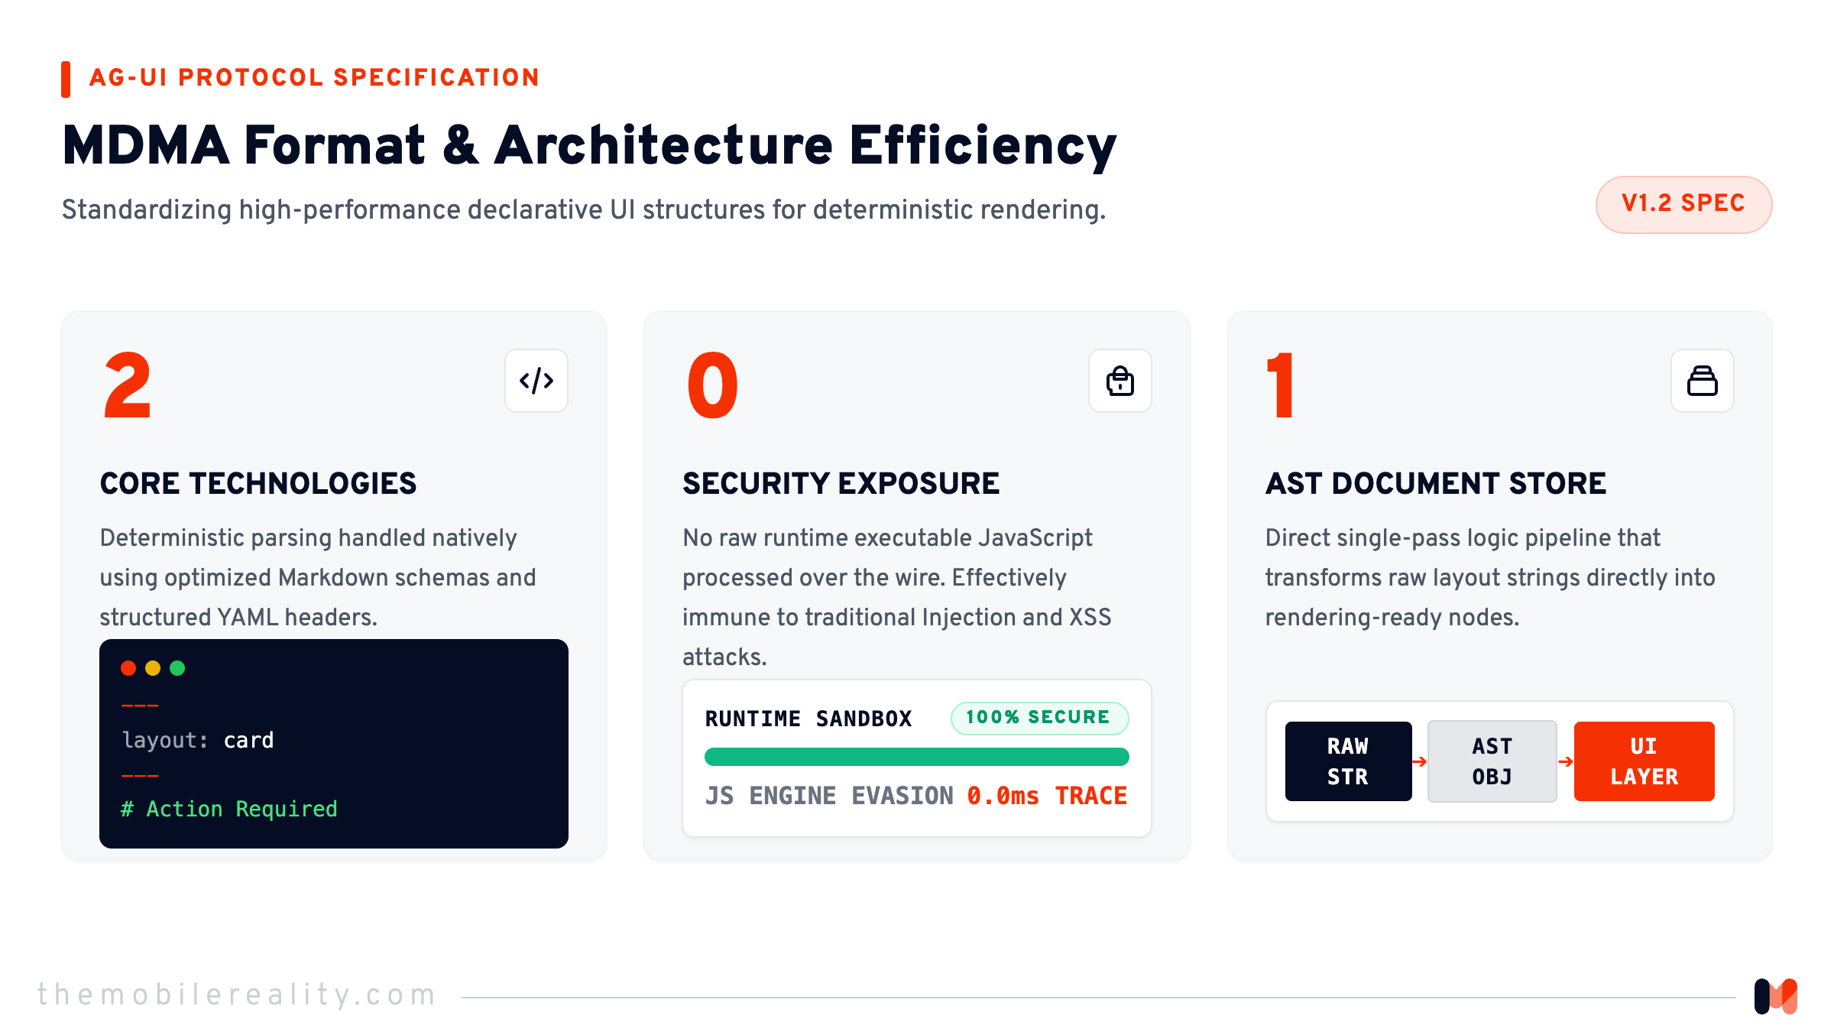Open themobilereality.com footer link

tap(237, 995)
